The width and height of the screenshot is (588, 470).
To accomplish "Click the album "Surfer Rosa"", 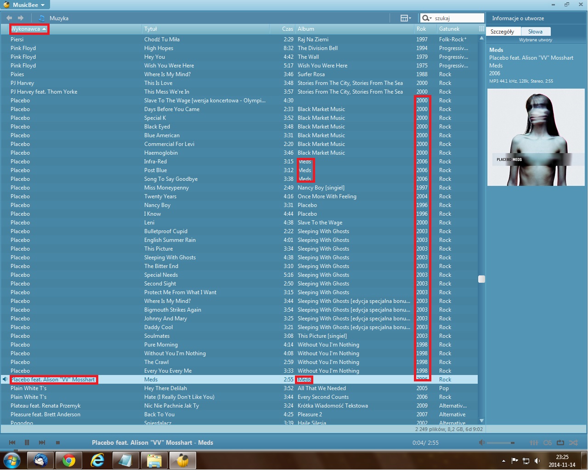I will [x=311, y=74].
